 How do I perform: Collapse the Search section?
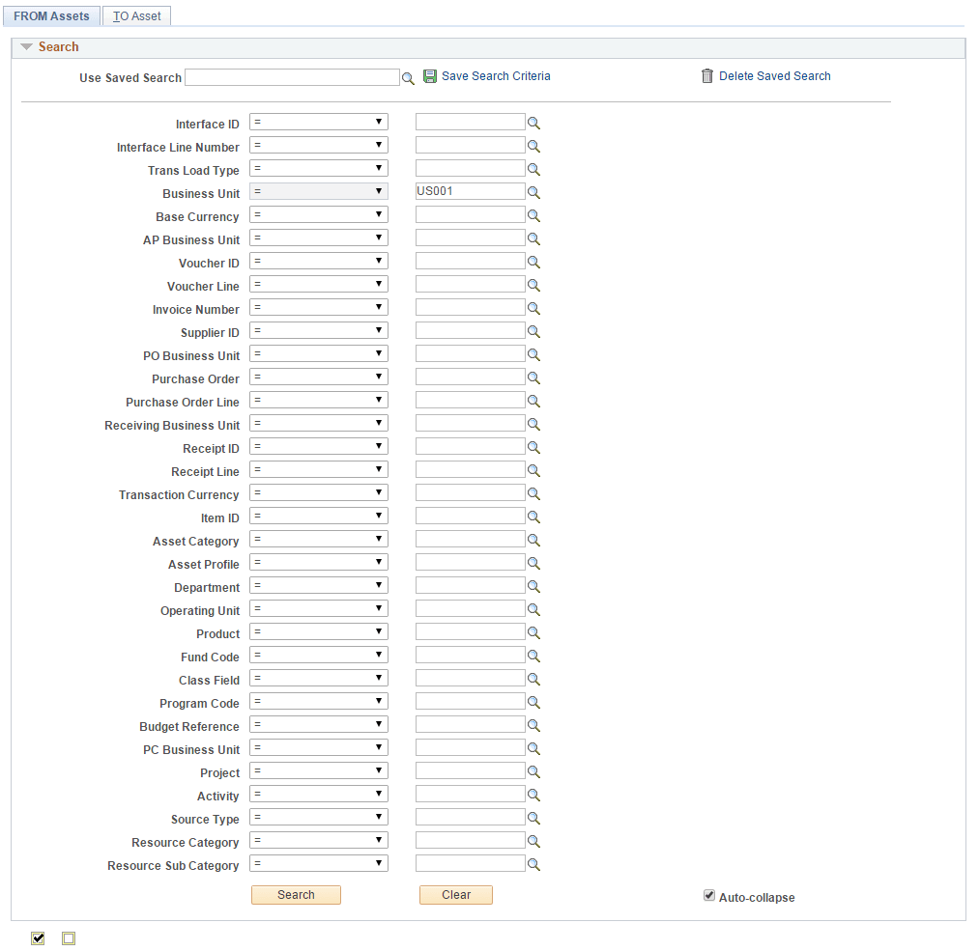click(x=26, y=46)
